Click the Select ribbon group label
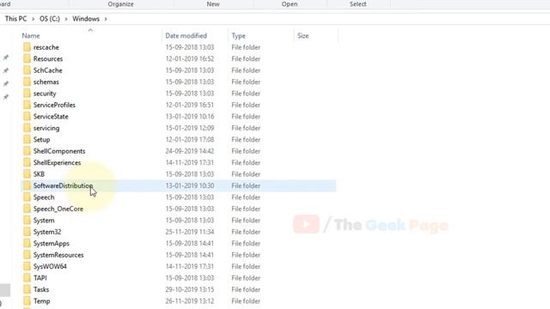This screenshot has width=550, height=309. (357, 4)
